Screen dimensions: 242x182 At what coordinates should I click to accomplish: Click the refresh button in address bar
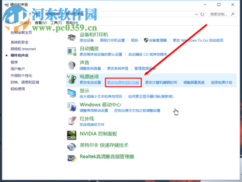click(x=202, y=14)
